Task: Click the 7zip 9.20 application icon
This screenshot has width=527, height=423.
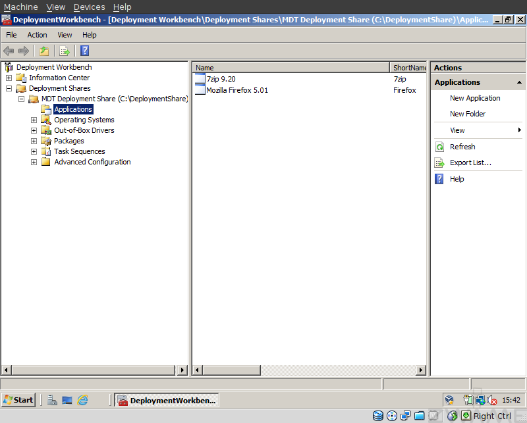Action: pyautogui.click(x=200, y=78)
